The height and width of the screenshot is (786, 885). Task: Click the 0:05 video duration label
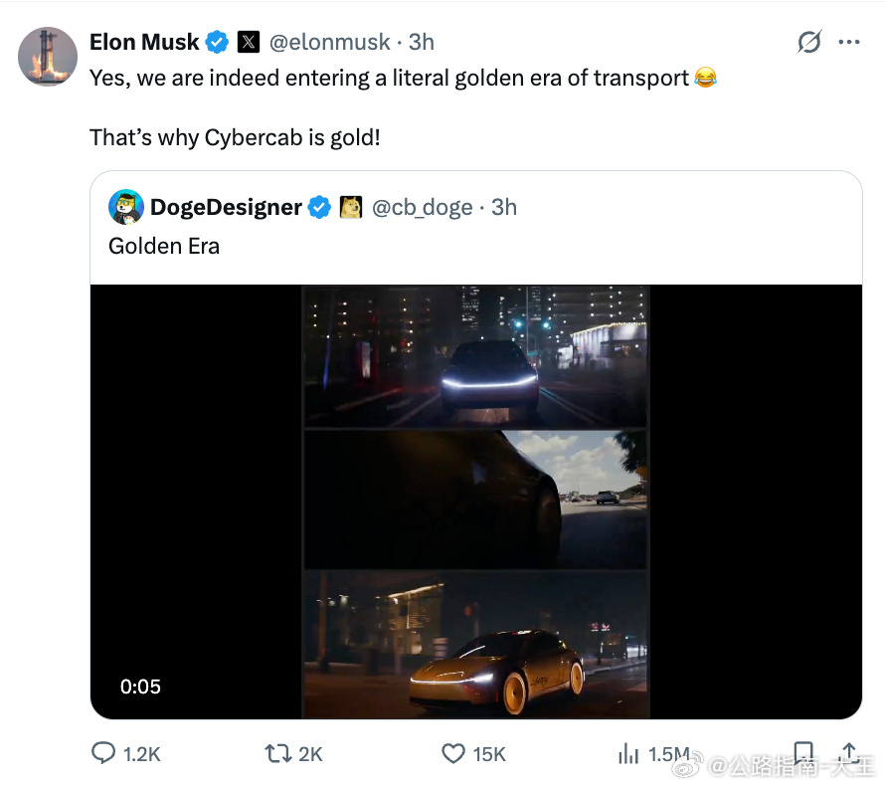pos(140,687)
